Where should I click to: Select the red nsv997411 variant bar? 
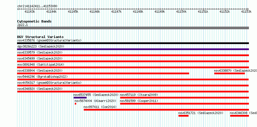[166, 110]
